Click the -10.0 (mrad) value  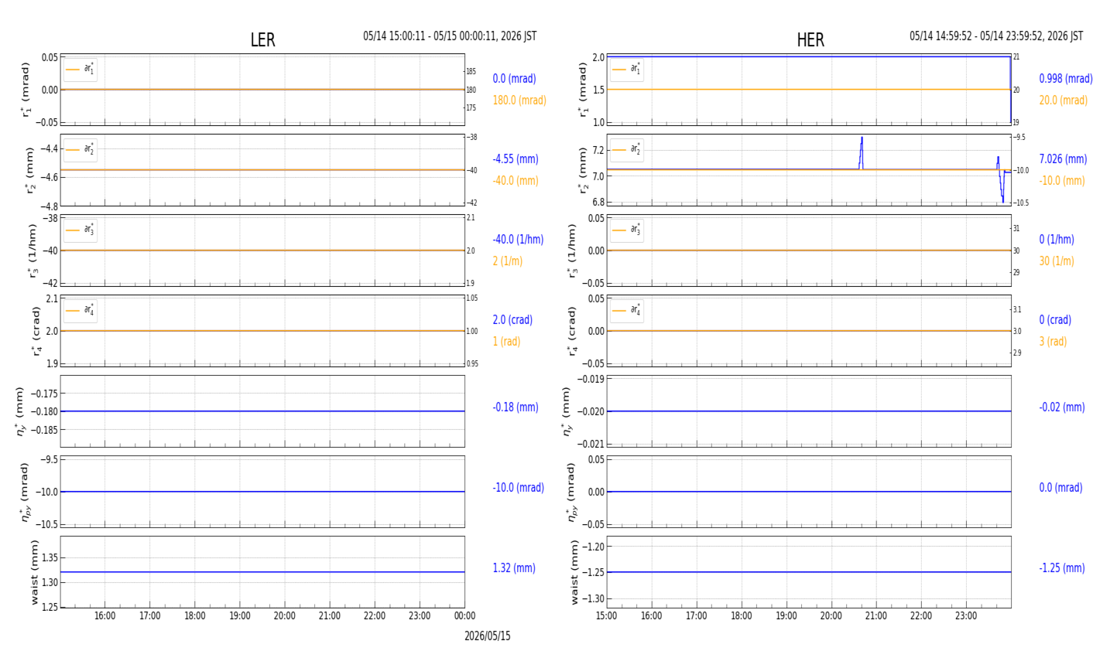pyautogui.click(x=518, y=488)
